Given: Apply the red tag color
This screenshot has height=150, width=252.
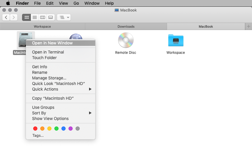Looking at the screenshot, I should point(35,129).
